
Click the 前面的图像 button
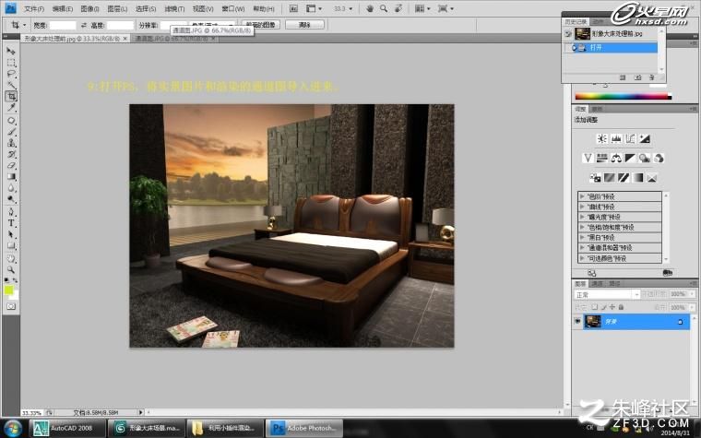(261, 25)
